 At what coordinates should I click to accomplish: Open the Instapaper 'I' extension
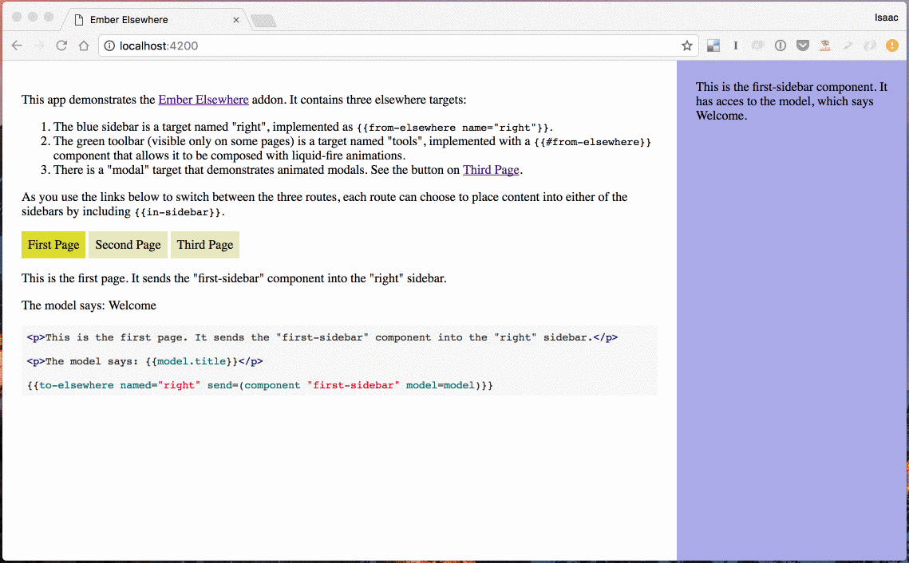point(736,45)
